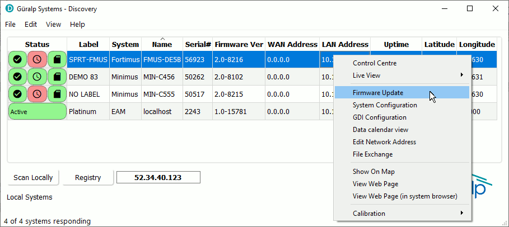Click the Discovery app icon in title bar
The width and height of the screenshot is (509, 227).
pyautogui.click(x=10, y=8)
